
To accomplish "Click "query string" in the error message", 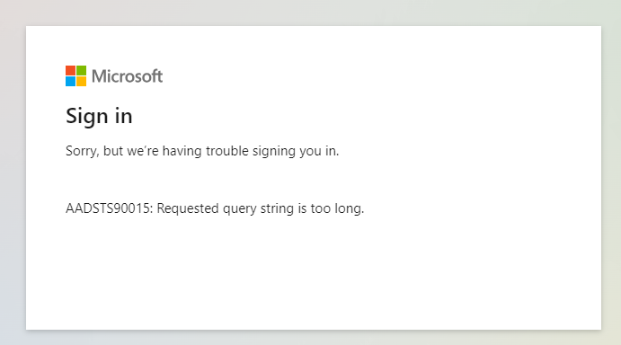I will (x=258, y=208).
